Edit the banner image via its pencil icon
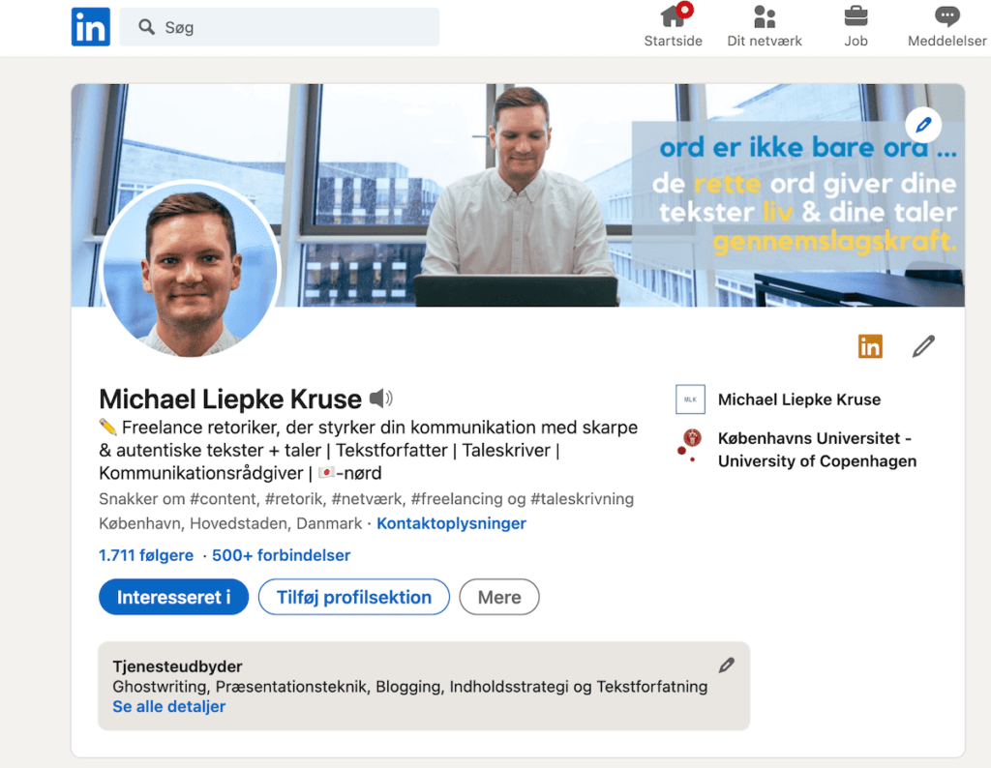This screenshot has height=768, width=991. (923, 125)
